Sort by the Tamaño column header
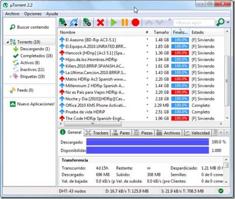Screen dimensions: 235x199 tap(161, 33)
